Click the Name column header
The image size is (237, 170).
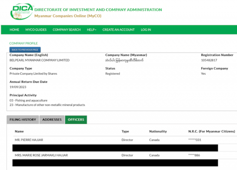point(19,131)
